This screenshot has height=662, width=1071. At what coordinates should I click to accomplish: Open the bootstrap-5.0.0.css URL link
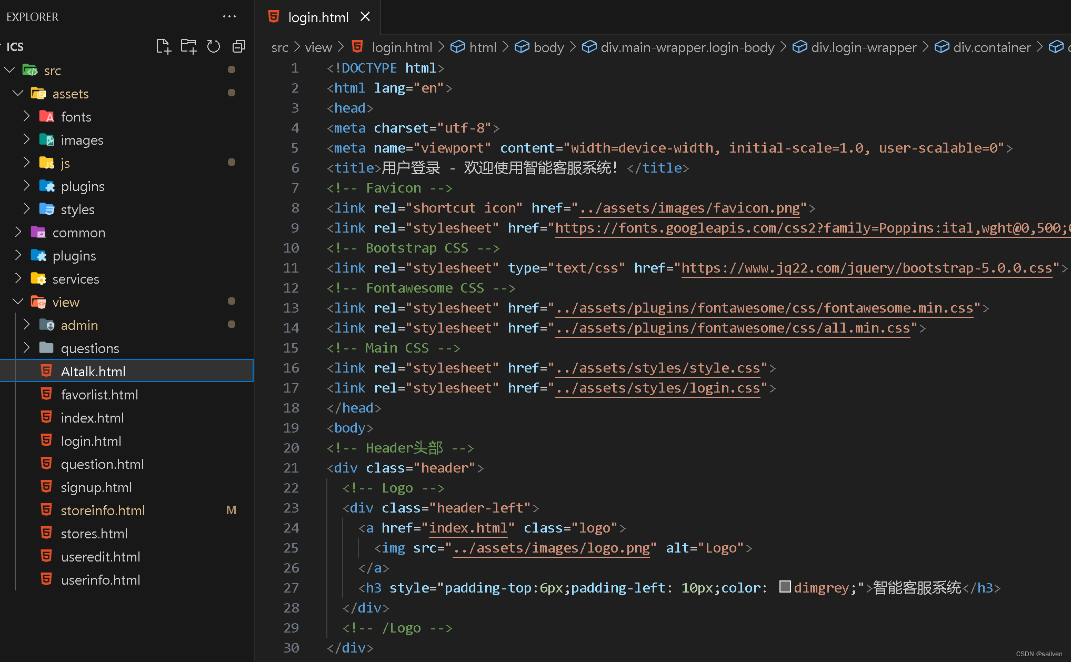866,268
